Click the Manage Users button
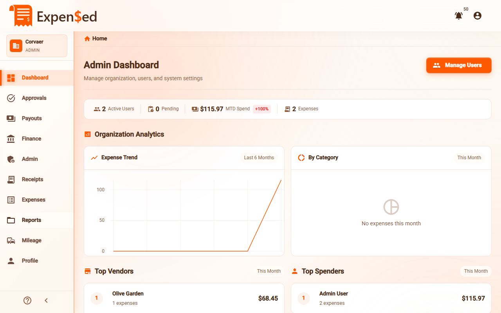This screenshot has height=313, width=501. 458,65
